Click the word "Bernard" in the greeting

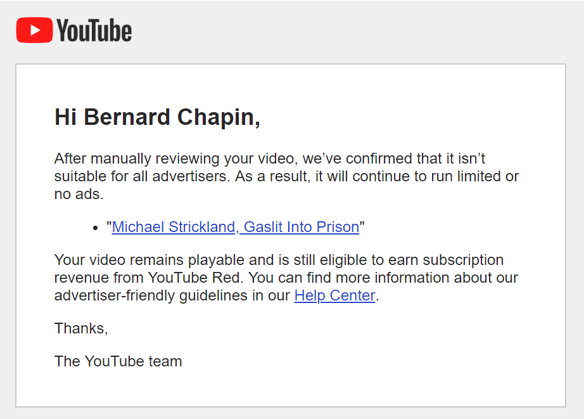(127, 117)
